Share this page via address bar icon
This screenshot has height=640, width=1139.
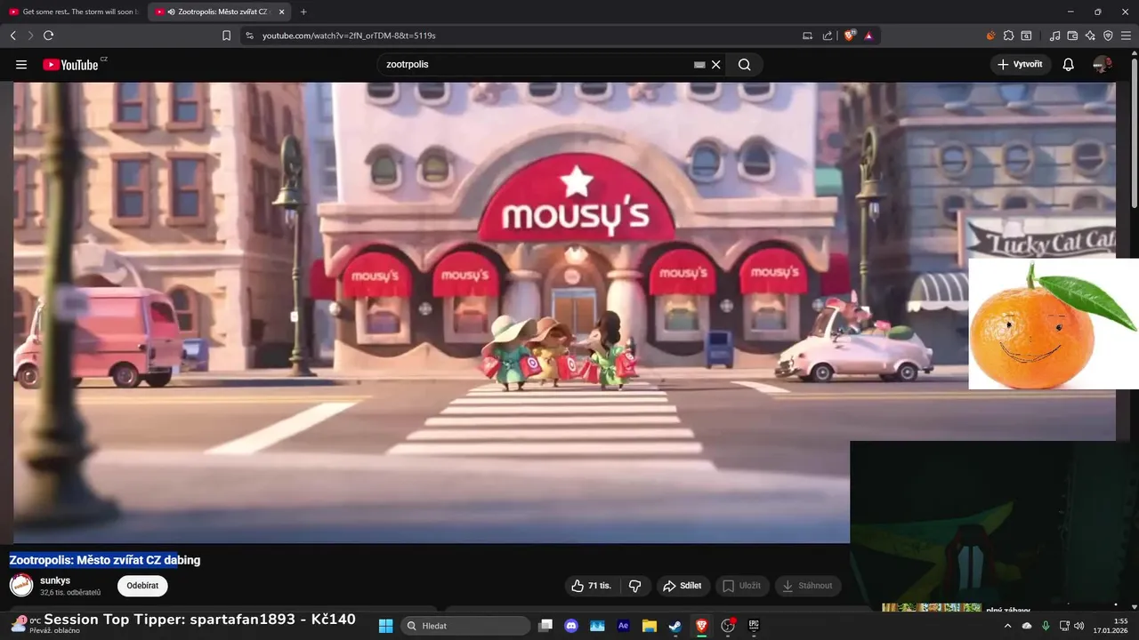coord(828,36)
